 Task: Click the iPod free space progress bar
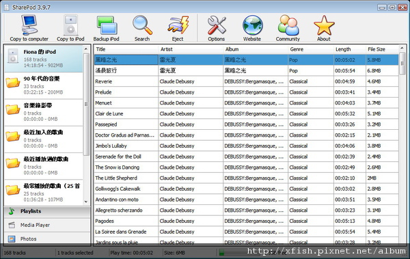(254, 253)
